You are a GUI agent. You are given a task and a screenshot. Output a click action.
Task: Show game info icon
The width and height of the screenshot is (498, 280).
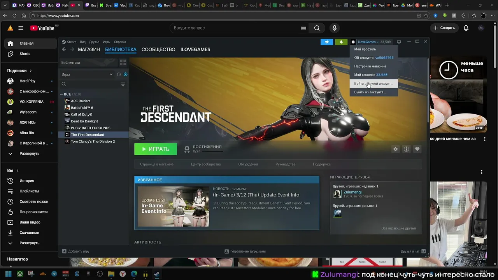(x=406, y=149)
